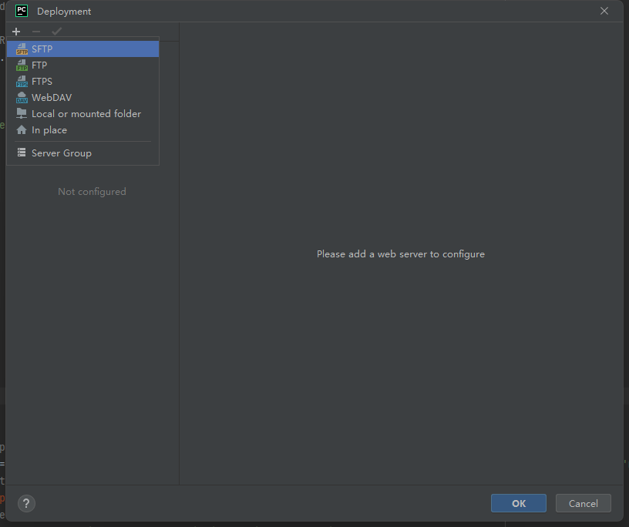Click the PyCharm logo in title bar
629x527 pixels.
point(22,12)
